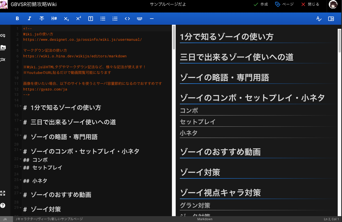Click the wiki.o.hina.dev markdown URL line

coord(75,56)
